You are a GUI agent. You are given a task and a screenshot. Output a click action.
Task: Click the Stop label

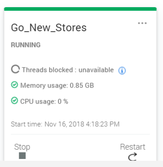coord(22,147)
